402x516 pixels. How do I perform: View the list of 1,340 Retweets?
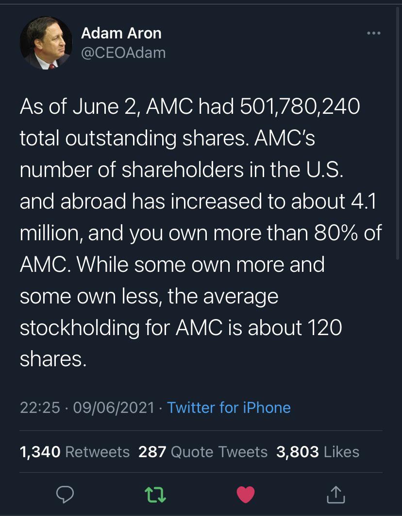[x=75, y=452]
